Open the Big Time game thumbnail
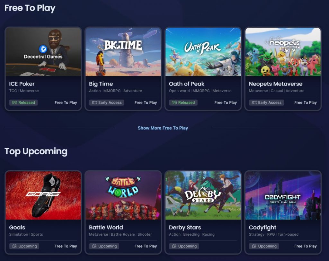Screen dimensions: 329x261 point(123,52)
